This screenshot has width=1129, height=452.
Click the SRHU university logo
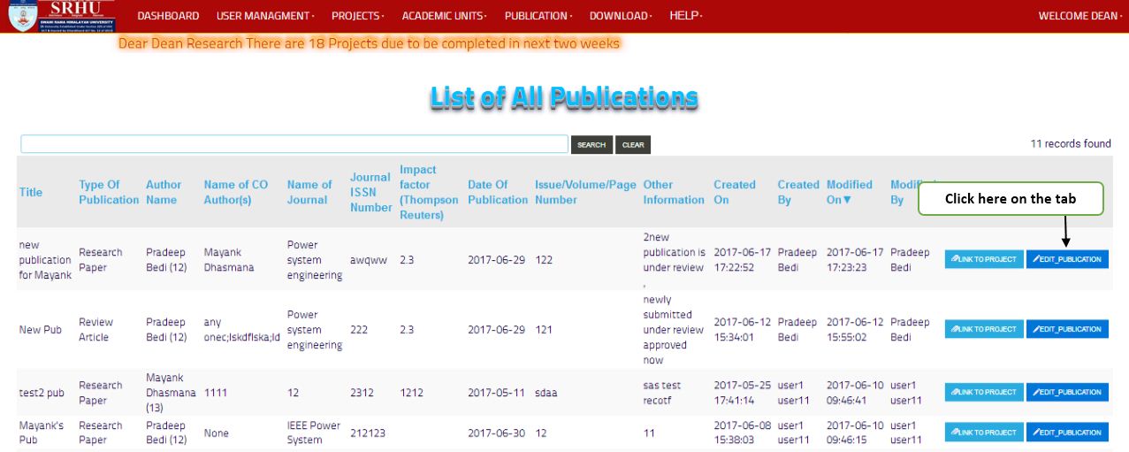63,16
